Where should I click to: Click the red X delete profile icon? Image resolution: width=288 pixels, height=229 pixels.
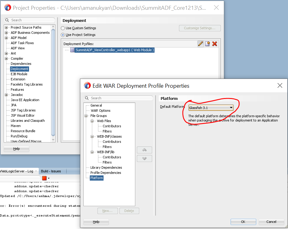(x=214, y=44)
